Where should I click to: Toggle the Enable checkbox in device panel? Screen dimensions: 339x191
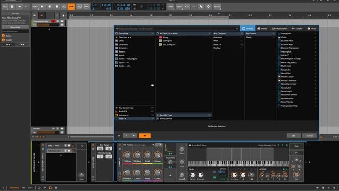tap(3, 40)
